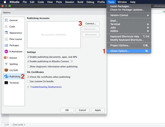Image resolution: width=165 pixels, height=127 pixels.
Task: Click the Packages box icon
Action: (x=6, y=45)
